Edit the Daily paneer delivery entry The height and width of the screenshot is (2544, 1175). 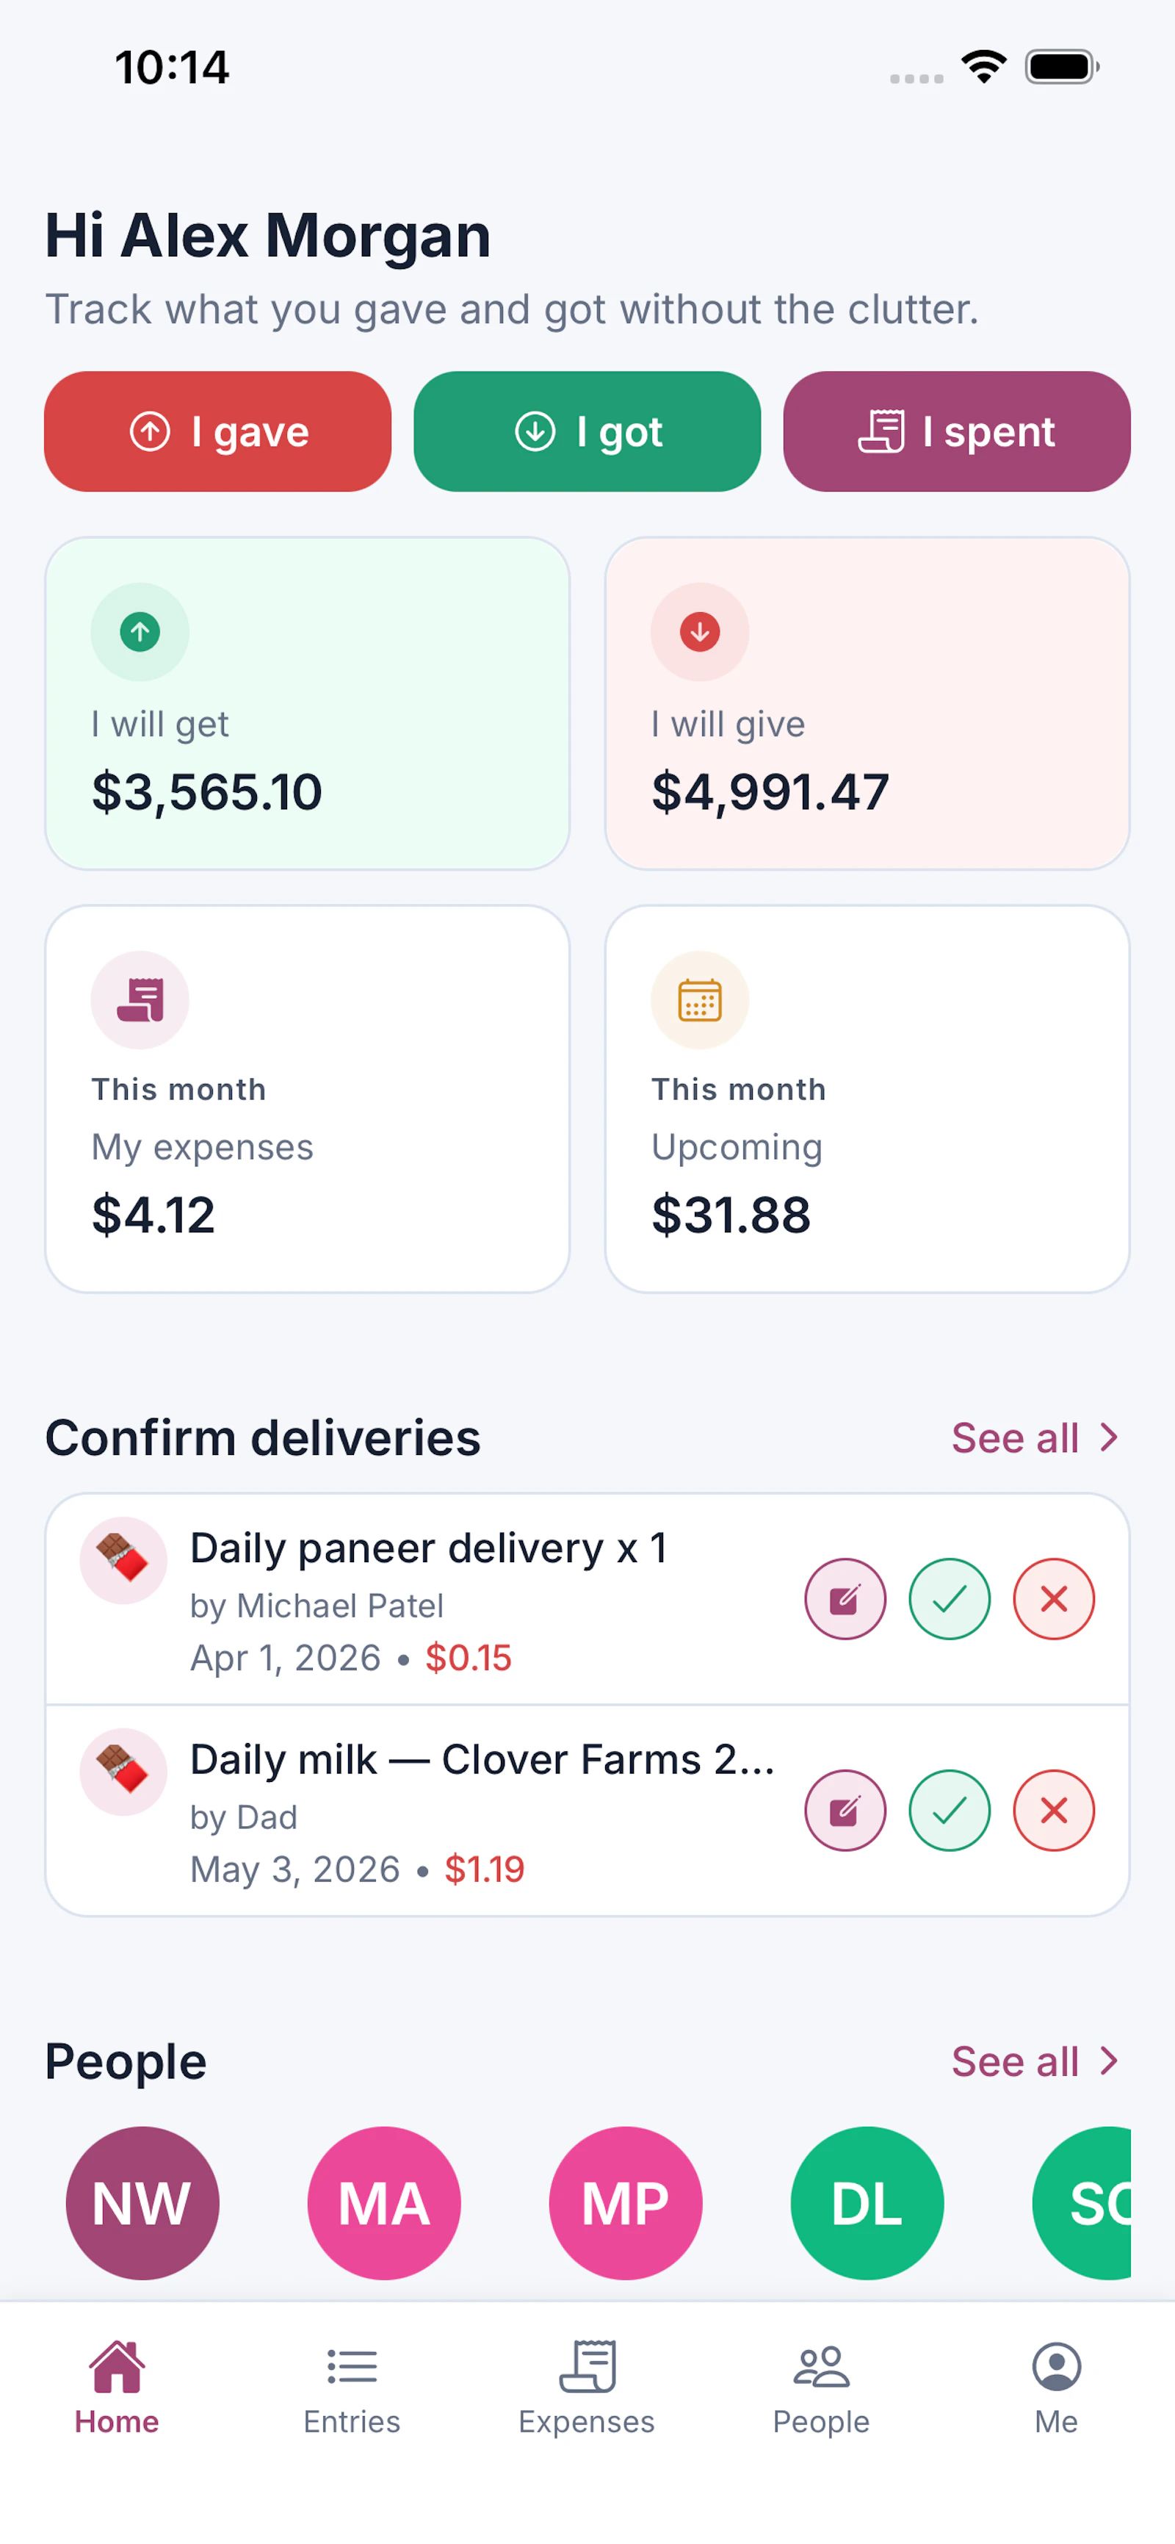click(x=845, y=1599)
